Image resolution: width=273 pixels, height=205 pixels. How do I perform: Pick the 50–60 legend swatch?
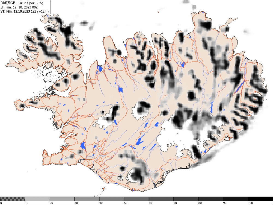[x=136, y=199]
